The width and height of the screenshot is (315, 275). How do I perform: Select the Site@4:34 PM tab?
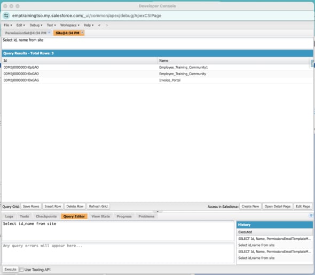tap(67, 33)
